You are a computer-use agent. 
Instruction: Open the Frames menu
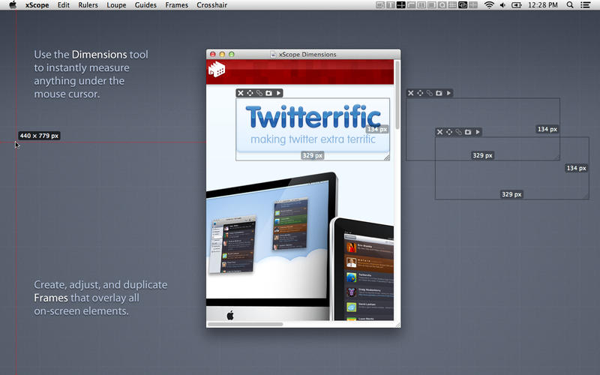(x=176, y=5)
